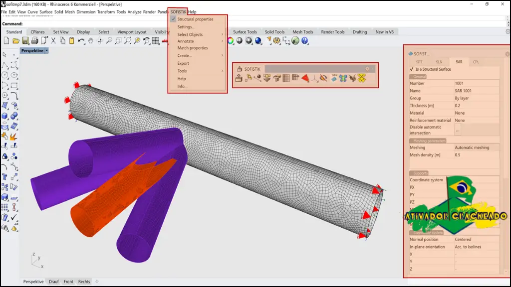Screen dimensions: 511x287
Task: Open the Material 'None' dropdown
Action: (x=477, y=113)
